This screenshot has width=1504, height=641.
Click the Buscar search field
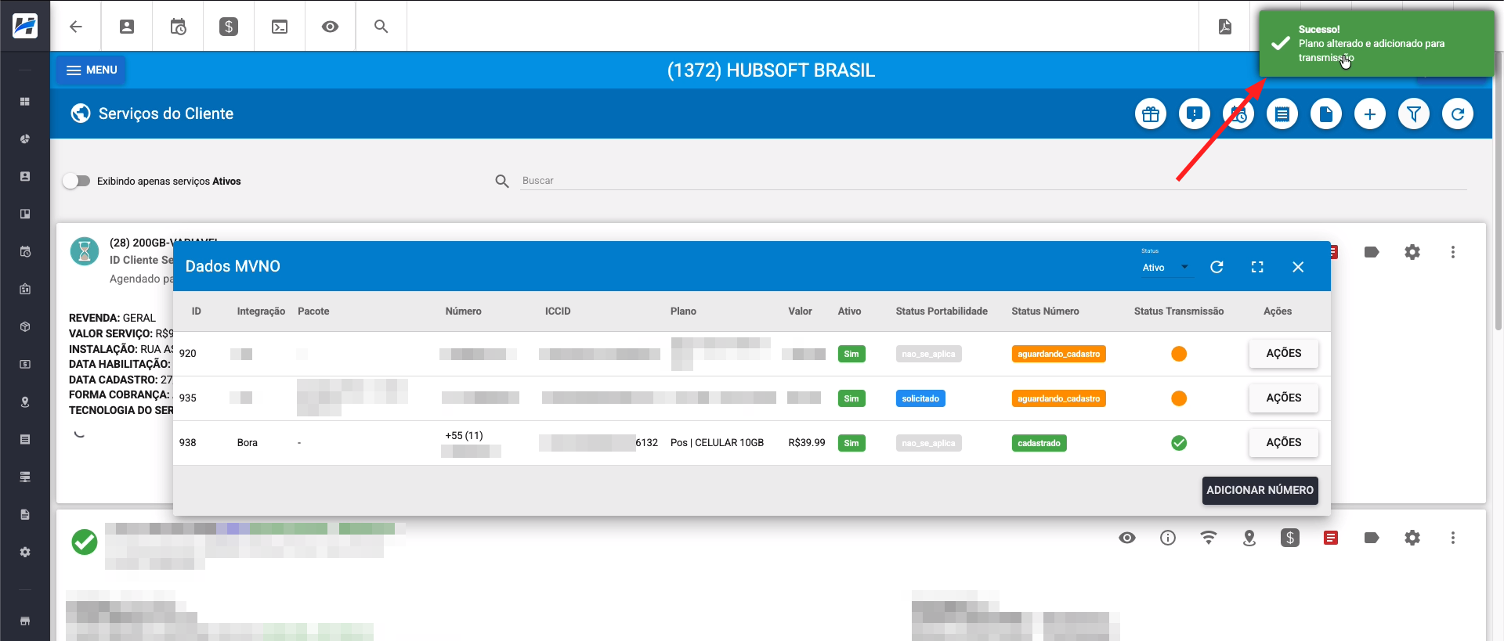coord(993,181)
